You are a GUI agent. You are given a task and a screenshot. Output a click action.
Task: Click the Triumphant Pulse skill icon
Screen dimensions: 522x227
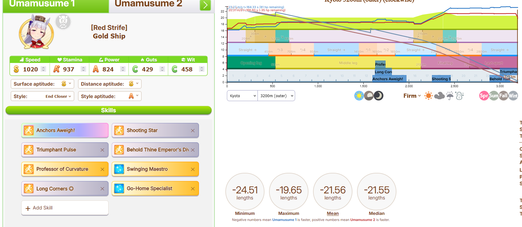(x=29, y=150)
